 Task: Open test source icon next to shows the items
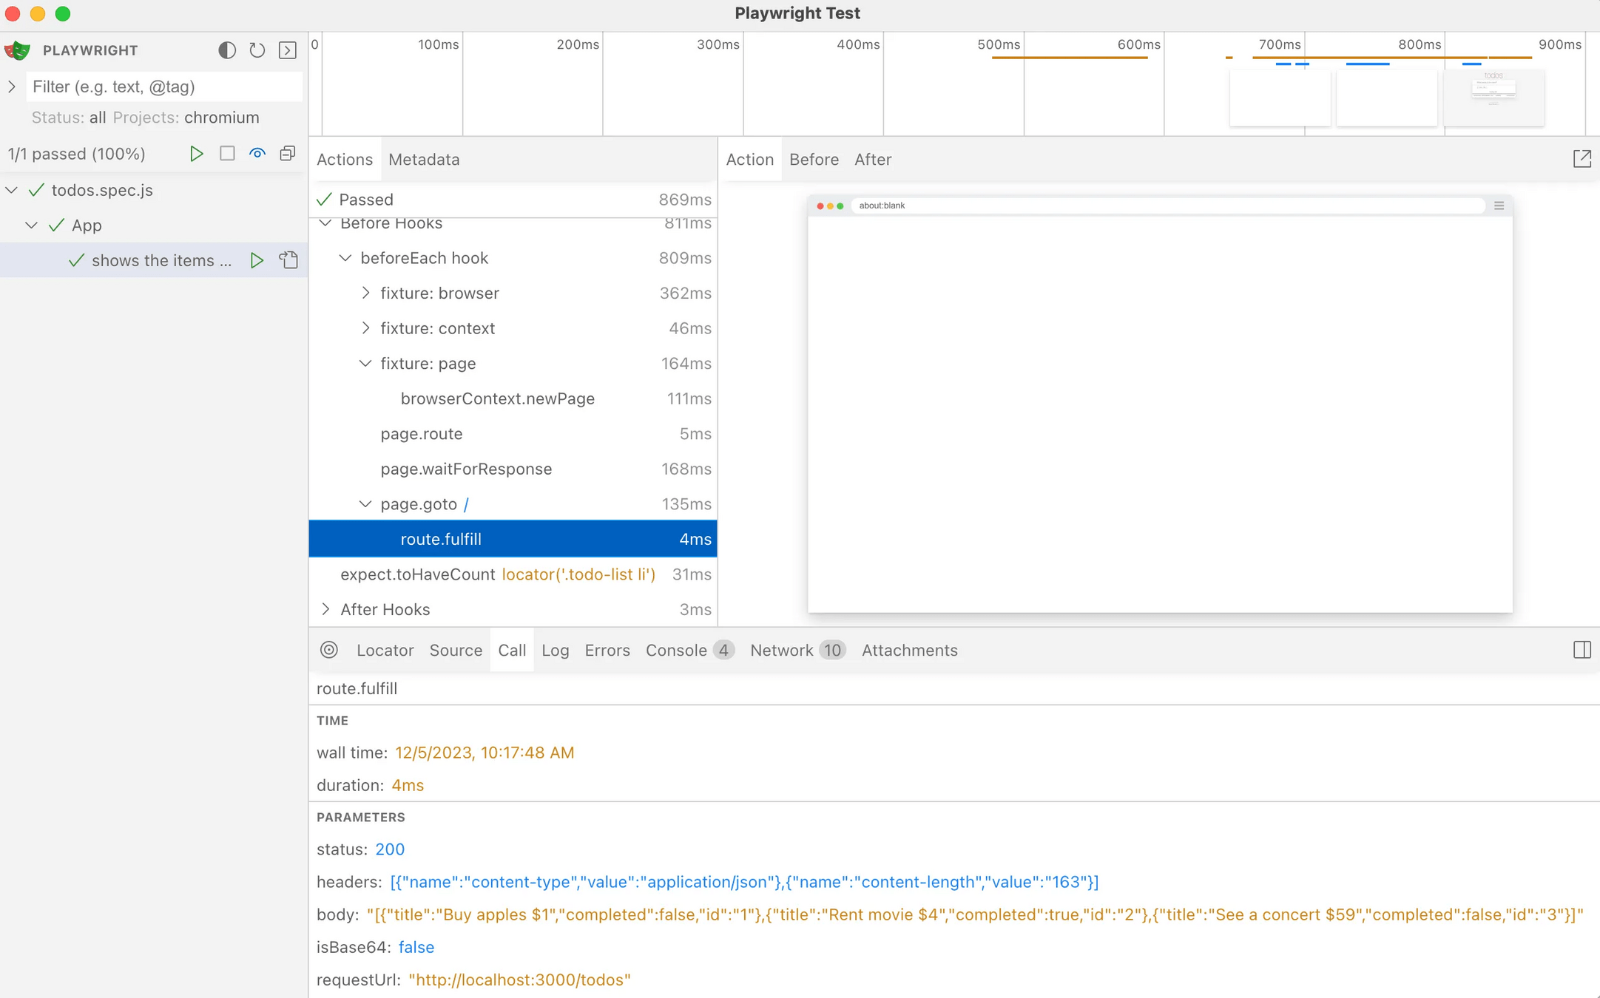point(288,260)
